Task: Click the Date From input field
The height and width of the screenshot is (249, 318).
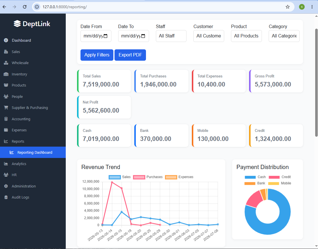Action: click(96, 36)
